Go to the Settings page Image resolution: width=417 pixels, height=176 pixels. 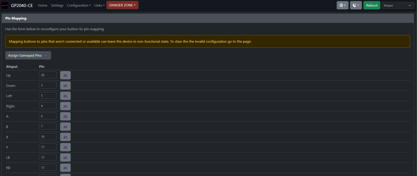click(57, 6)
